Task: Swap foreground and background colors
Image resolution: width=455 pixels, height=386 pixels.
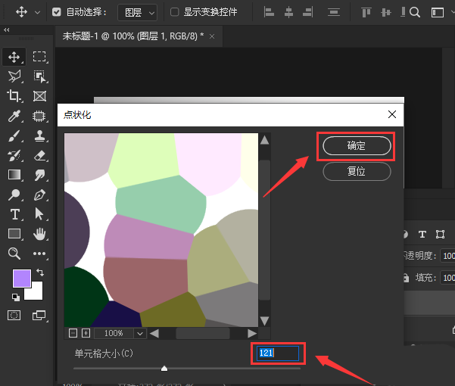Action: click(x=40, y=272)
